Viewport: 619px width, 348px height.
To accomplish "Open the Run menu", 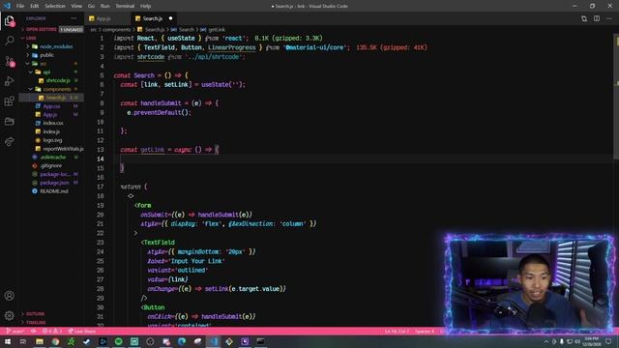I will tap(105, 6).
